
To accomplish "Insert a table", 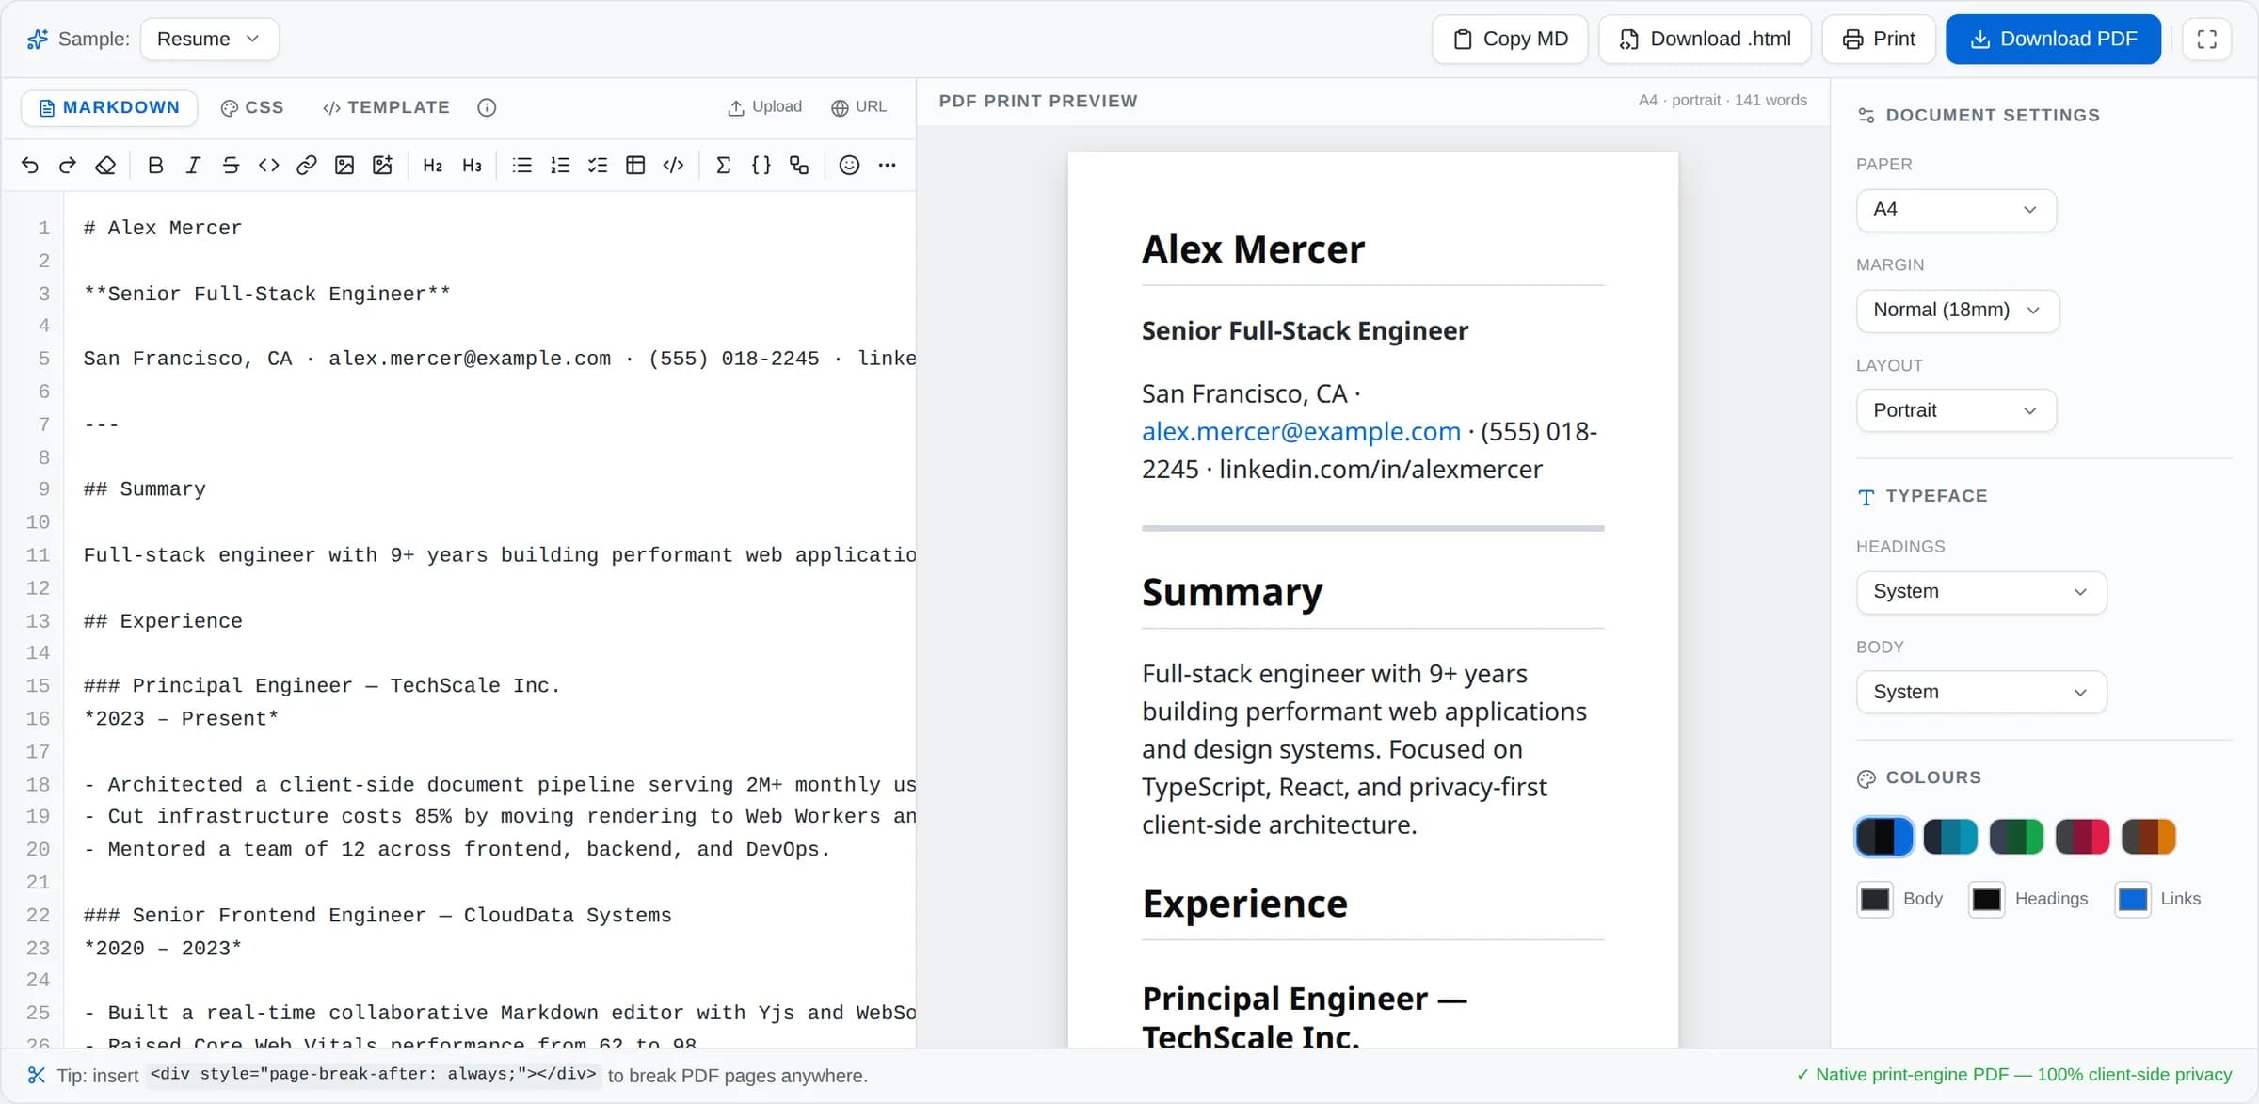I will pos(635,166).
